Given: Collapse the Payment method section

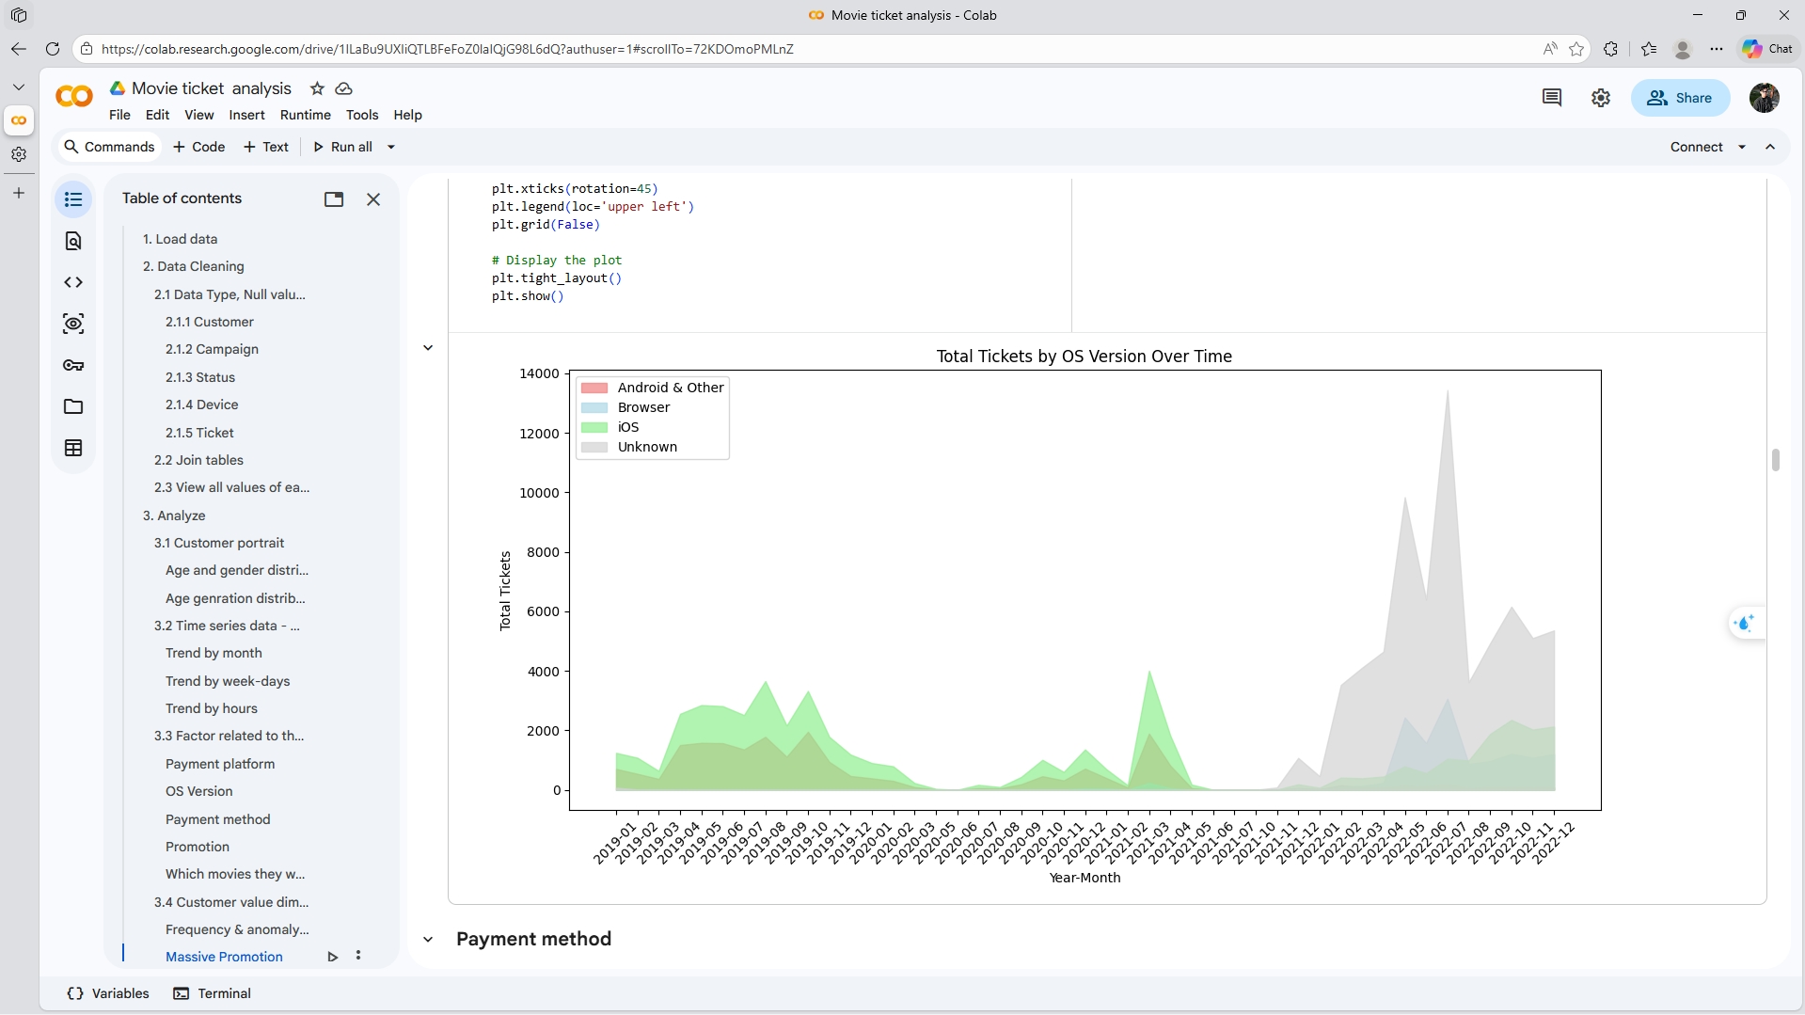Looking at the screenshot, I should tap(428, 939).
